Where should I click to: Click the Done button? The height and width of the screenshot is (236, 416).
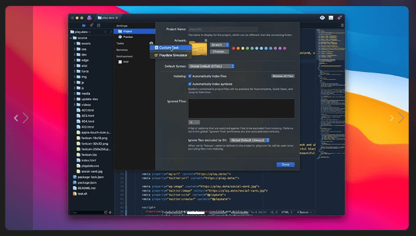(285, 165)
